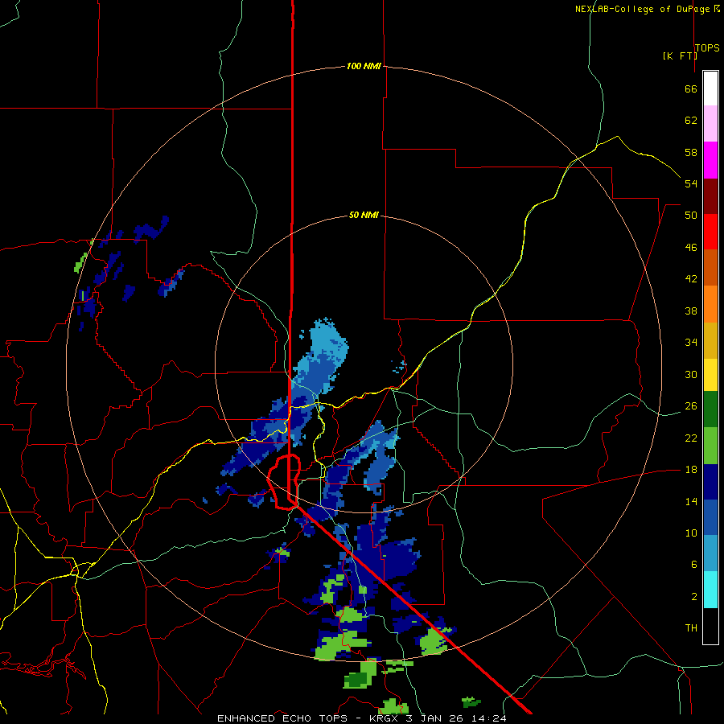
Task: Click the cyan 2-6 kft swatch
Action: click(x=710, y=590)
